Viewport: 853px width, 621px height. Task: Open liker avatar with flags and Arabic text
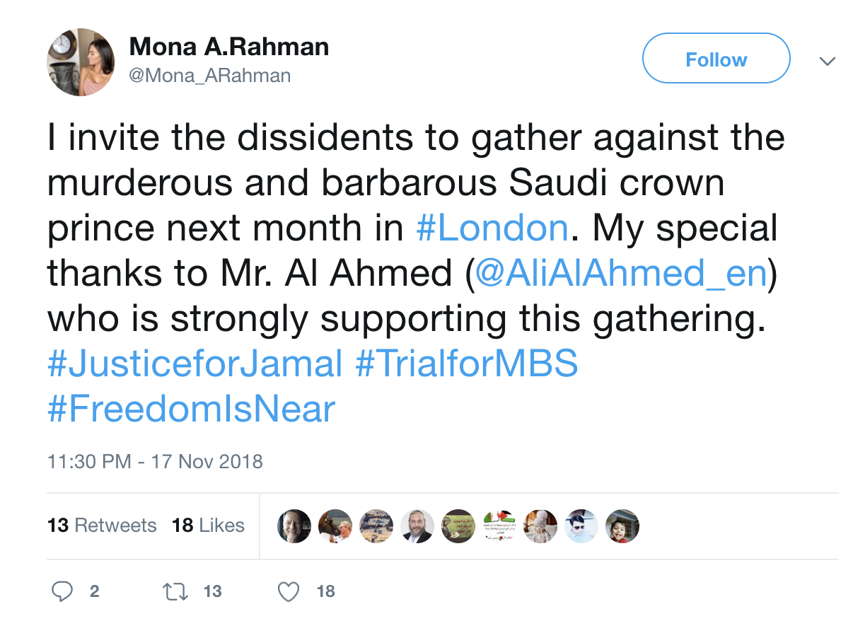(499, 526)
